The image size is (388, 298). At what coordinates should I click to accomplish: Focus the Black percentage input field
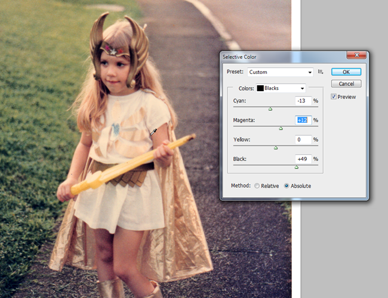(303, 159)
